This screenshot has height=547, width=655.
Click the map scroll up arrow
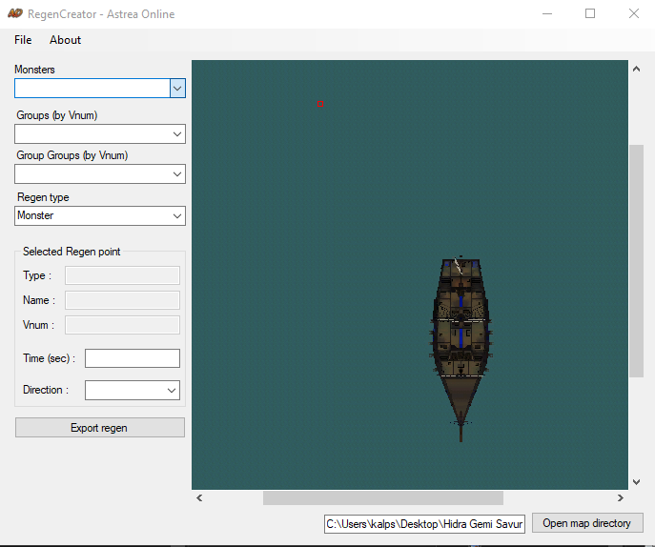[636, 70]
